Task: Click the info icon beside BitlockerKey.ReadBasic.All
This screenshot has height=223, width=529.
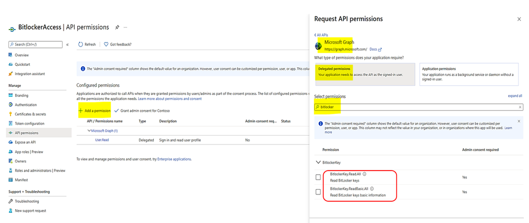Action: [x=372, y=189]
